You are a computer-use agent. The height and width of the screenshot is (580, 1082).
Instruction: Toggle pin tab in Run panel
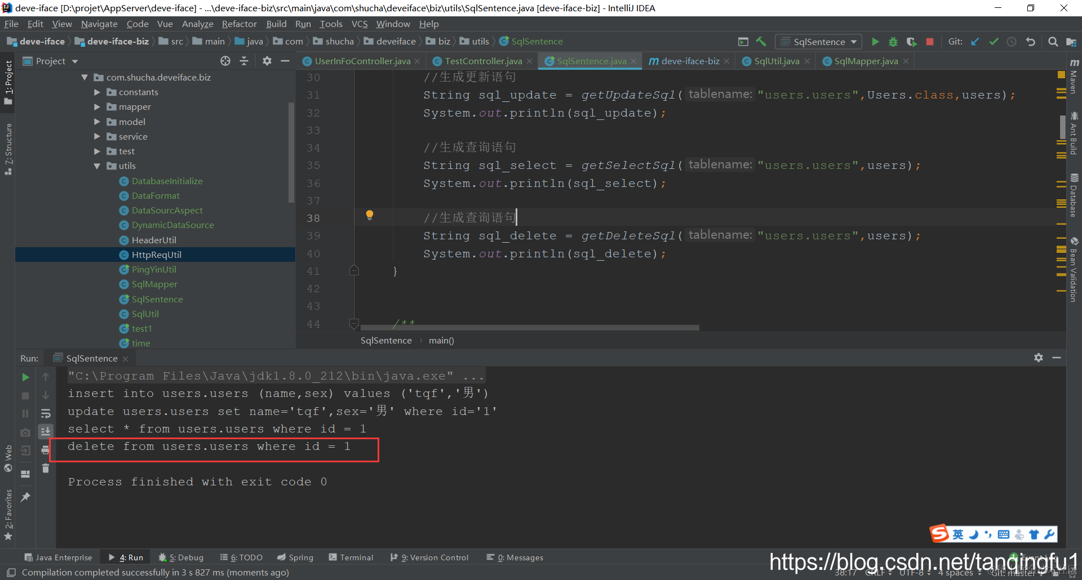(25, 497)
